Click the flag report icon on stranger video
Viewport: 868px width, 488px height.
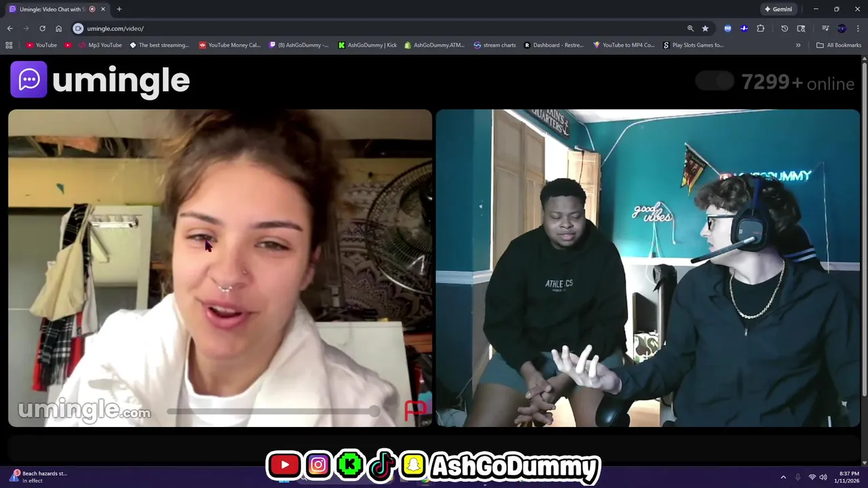point(415,409)
